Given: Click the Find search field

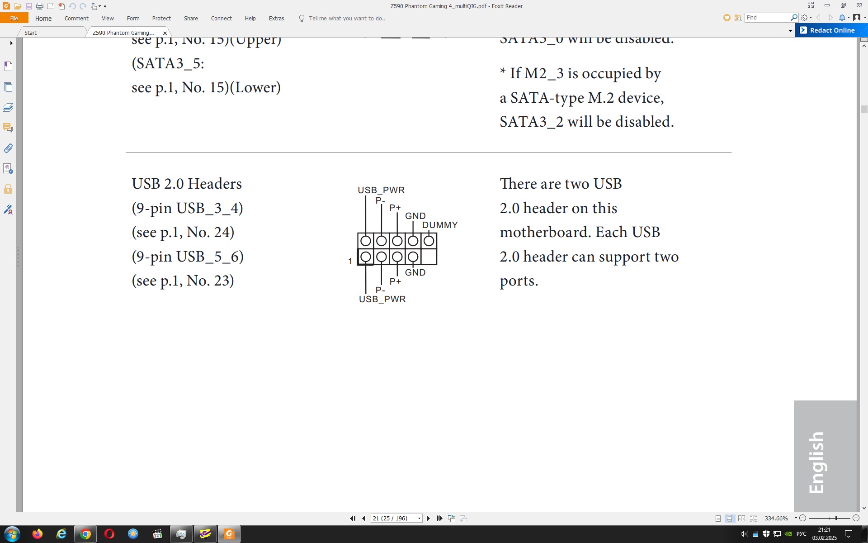Looking at the screenshot, I should point(767,18).
